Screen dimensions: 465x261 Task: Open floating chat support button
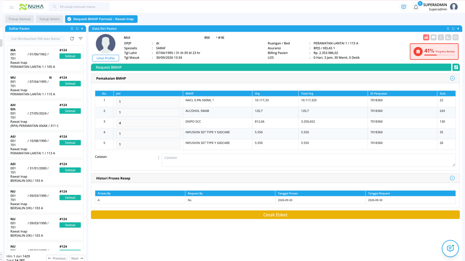(450, 249)
